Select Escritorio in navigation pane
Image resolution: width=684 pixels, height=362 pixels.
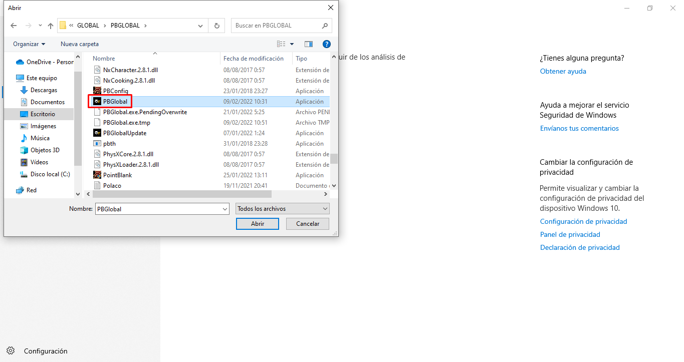[x=39, y=114]
